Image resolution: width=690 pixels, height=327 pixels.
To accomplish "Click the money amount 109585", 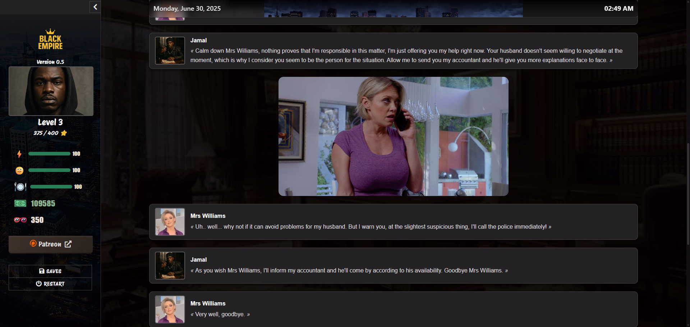I will (43, 204).
